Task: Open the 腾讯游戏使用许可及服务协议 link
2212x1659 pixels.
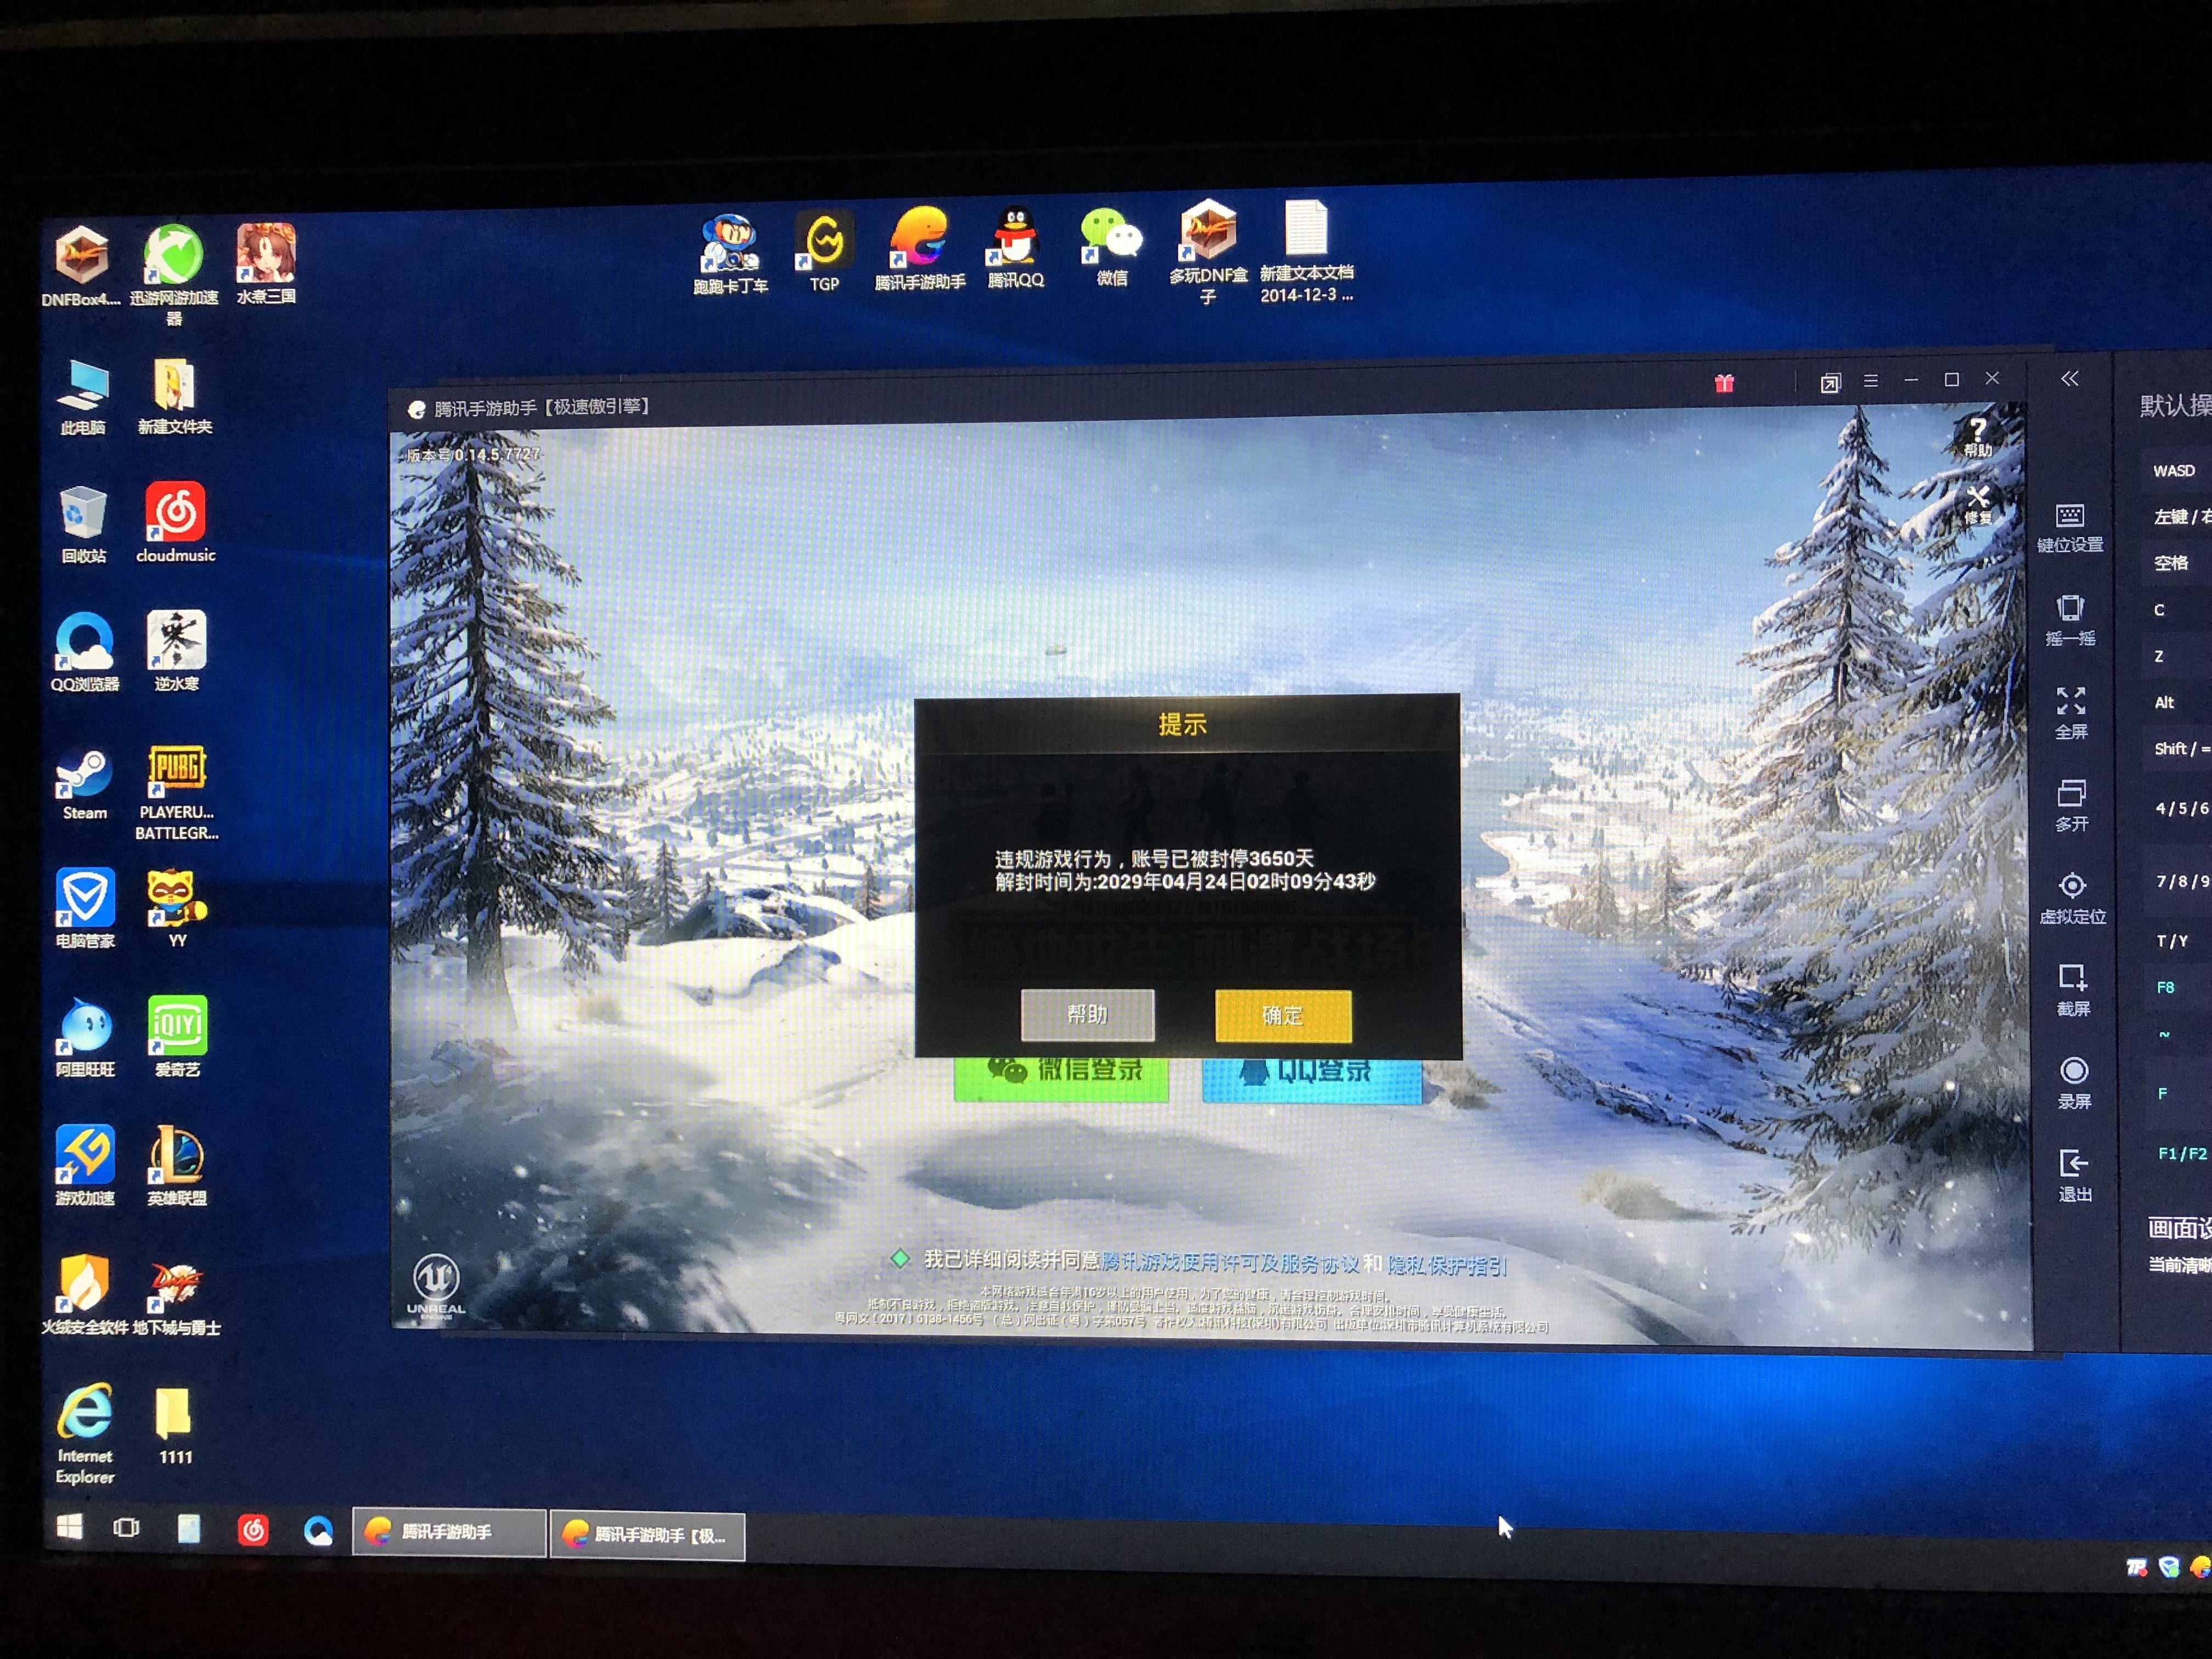Action: (1230, 1263)
